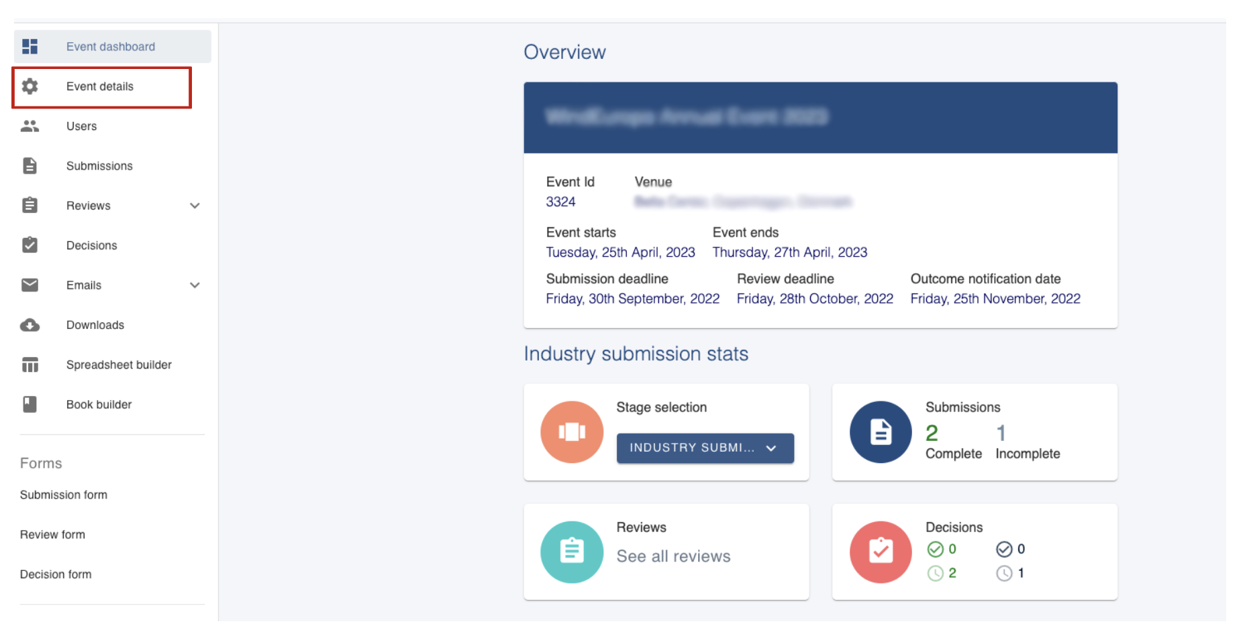The image size is (1243, 642).
Task: Click the Decisions card title
Action: point(954,527)
